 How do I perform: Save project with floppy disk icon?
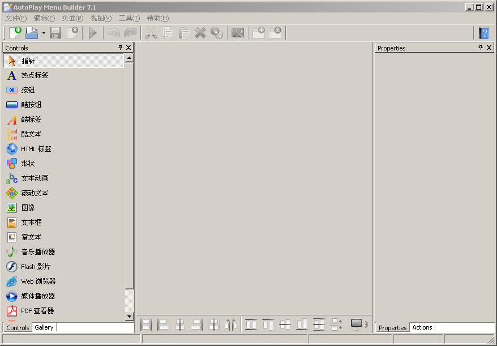(55, 33)
